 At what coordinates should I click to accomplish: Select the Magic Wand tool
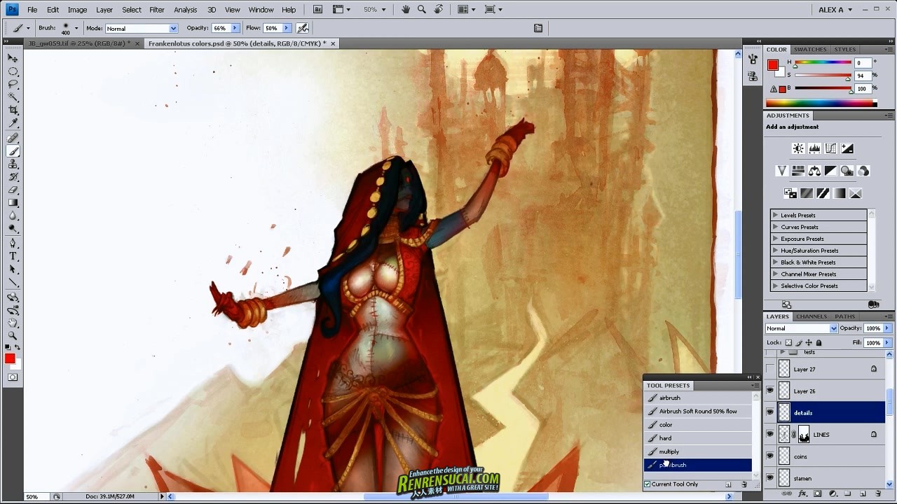click(x=13, y=97)
